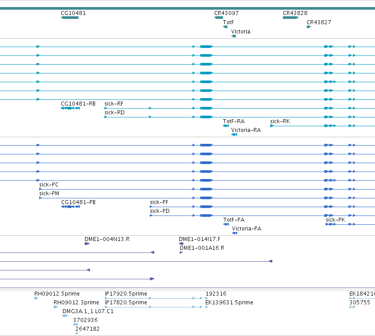
Task: Select the DMG3A.1_1.L07.C1 feature glyph
Action: (x=65, y=316)
